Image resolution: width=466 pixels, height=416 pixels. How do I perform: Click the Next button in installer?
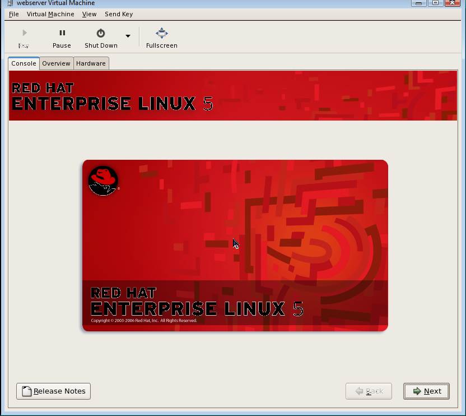(426, 391)
